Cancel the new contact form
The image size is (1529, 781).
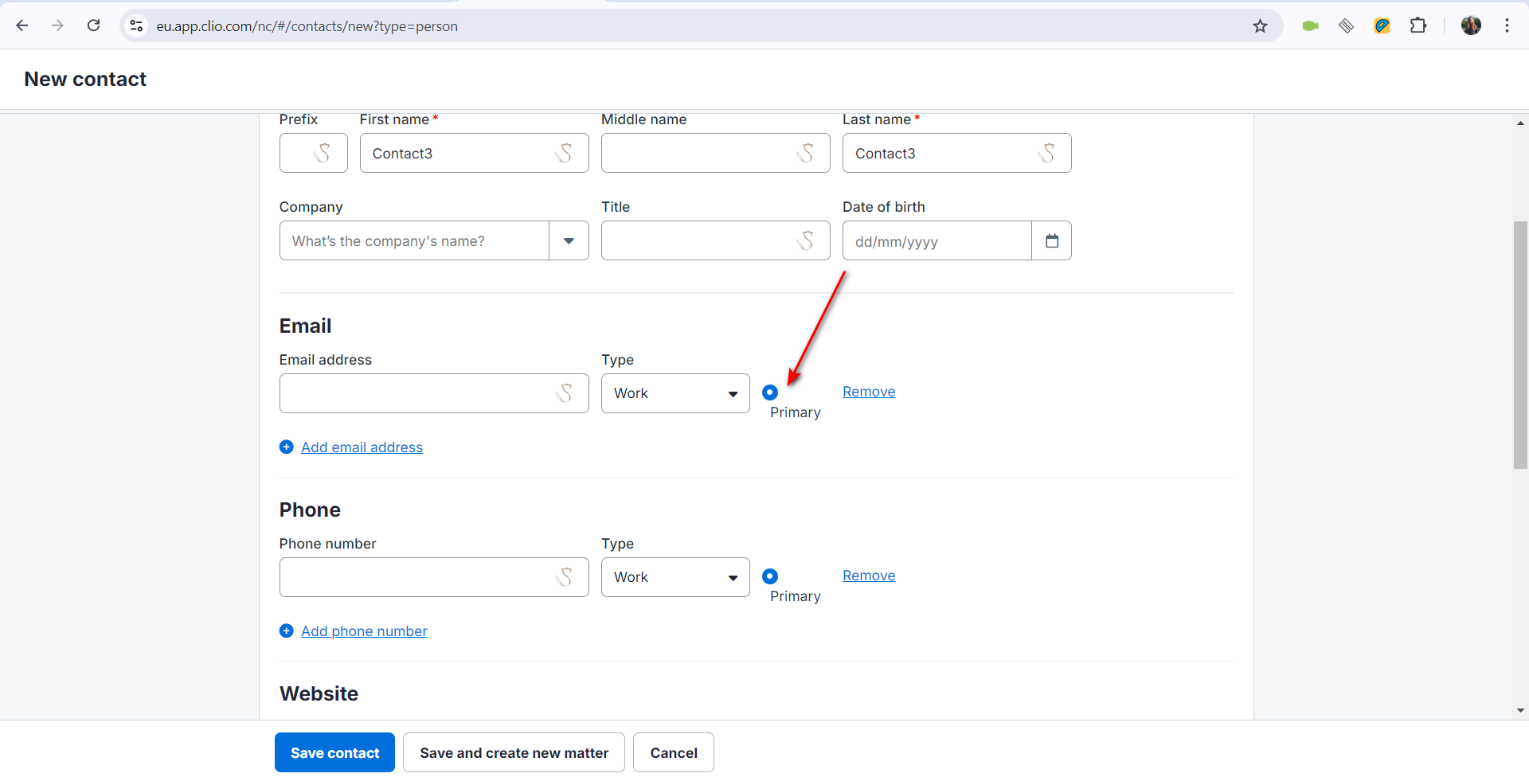tap(674, 752)
